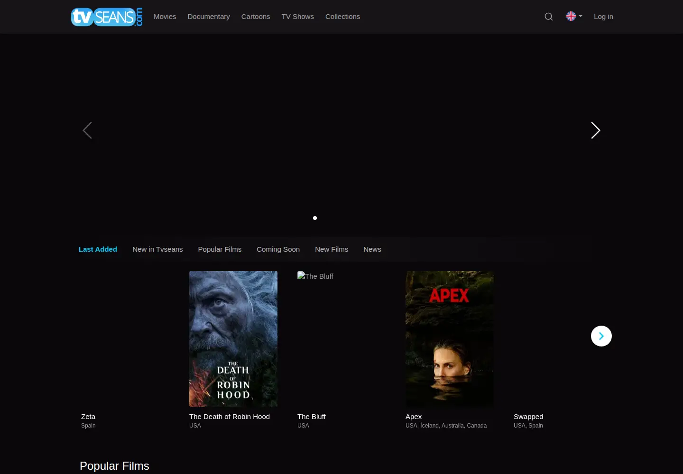Browse the Cartoons category
The image size is (683, 474).
(256, 17)
